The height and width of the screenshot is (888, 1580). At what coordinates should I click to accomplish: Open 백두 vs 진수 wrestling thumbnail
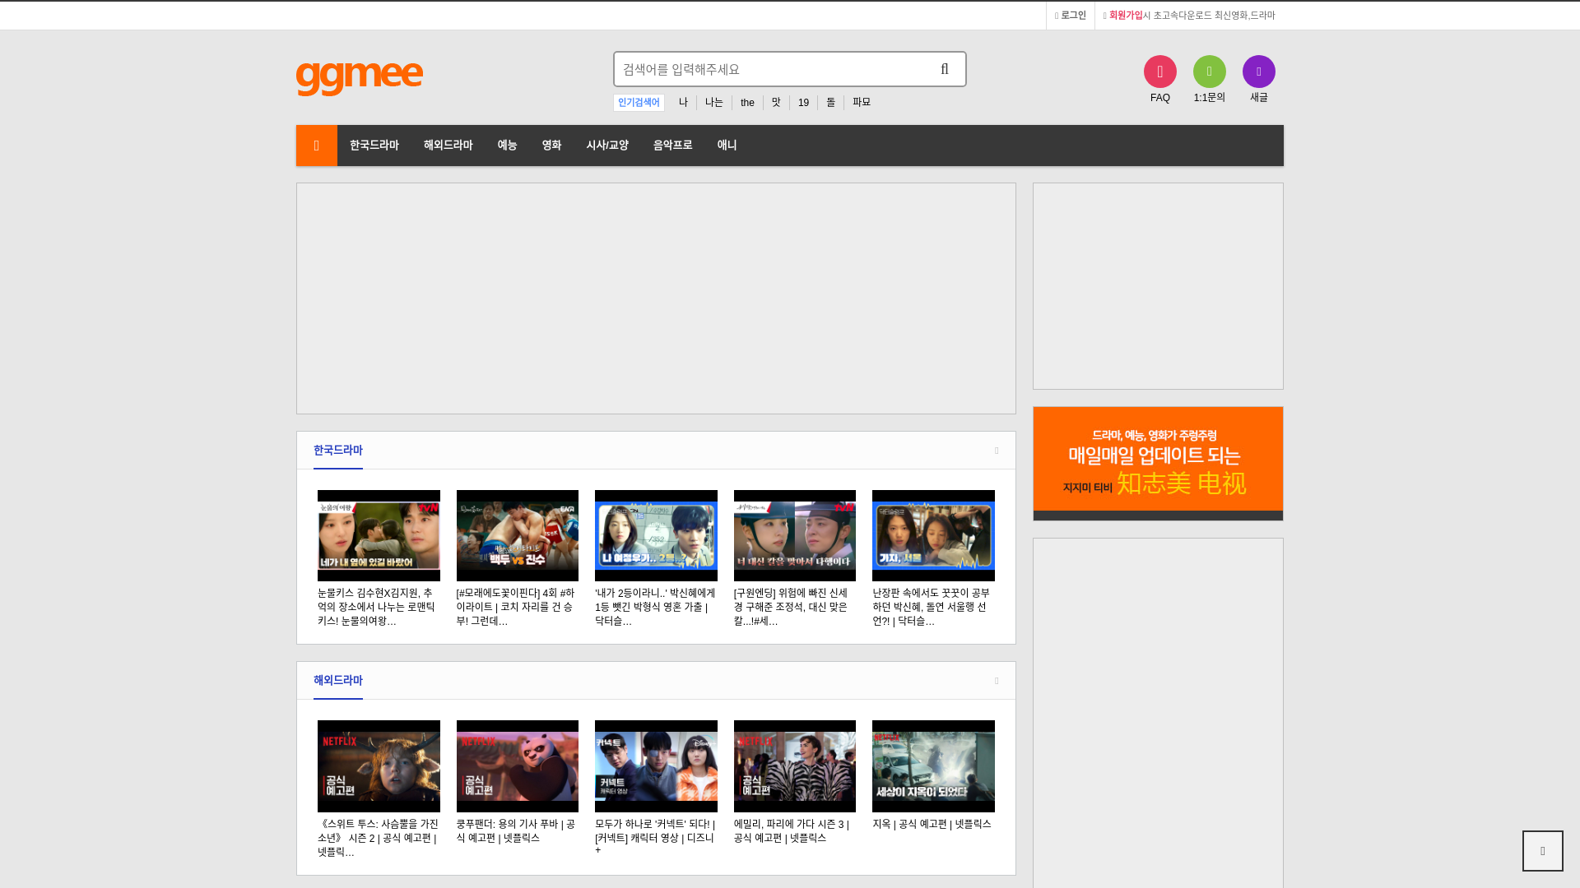coord(518,536)
